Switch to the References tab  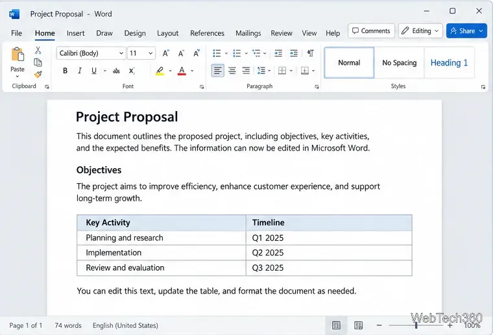[x=207, y=33]
